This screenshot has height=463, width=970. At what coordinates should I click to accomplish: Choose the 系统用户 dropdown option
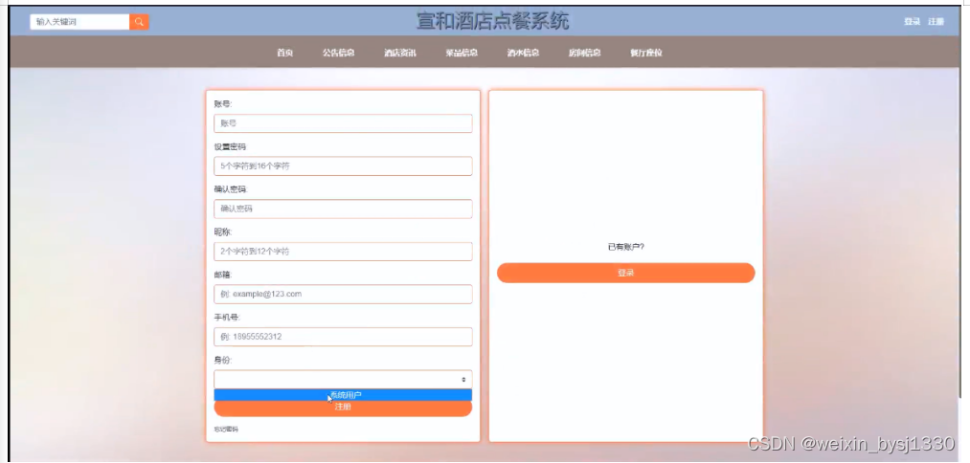(343, 395)
